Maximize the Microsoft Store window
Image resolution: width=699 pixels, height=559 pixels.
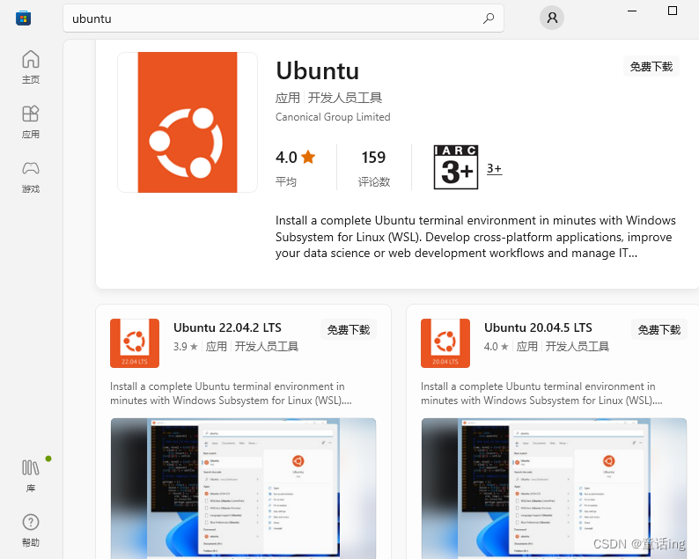(673, 11)
